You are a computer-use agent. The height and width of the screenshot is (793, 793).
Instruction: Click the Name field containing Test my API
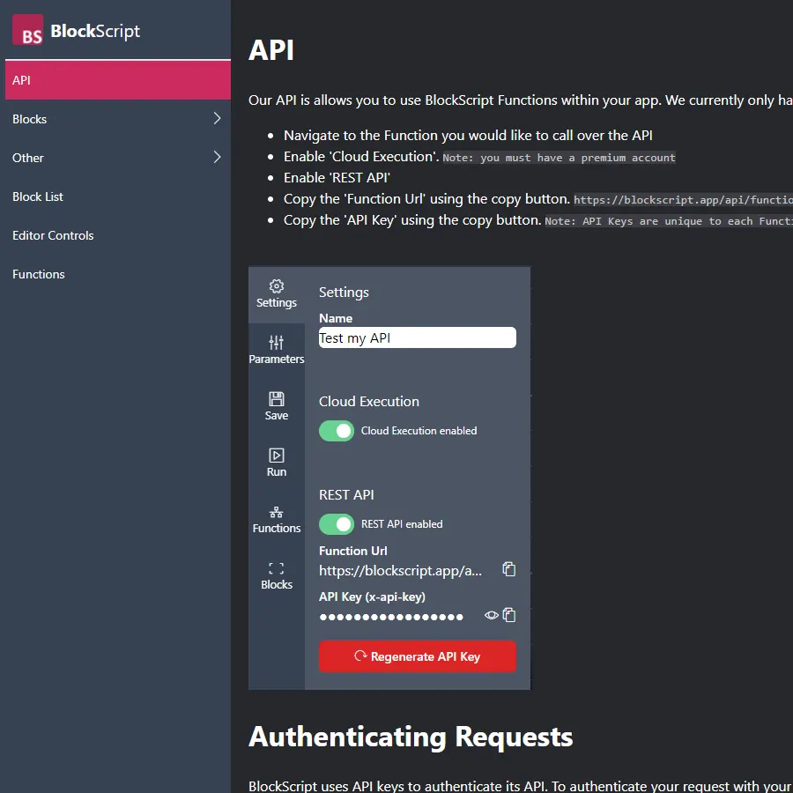pyautogui.click(x=418, y=337)
